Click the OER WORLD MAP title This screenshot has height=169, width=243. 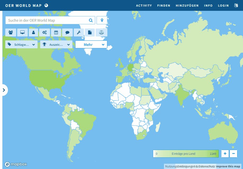[23, 6]
